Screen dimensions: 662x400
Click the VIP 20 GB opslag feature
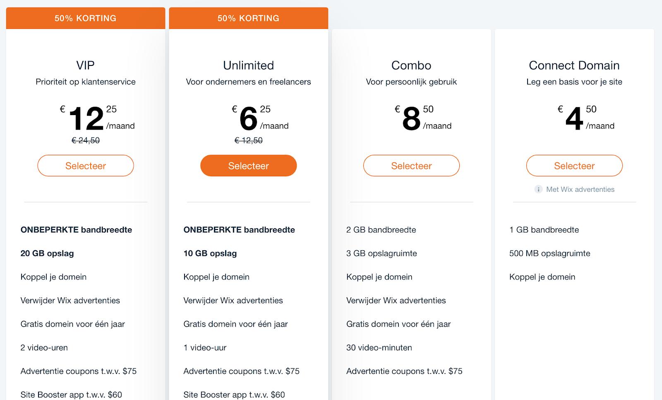[47, 253]
